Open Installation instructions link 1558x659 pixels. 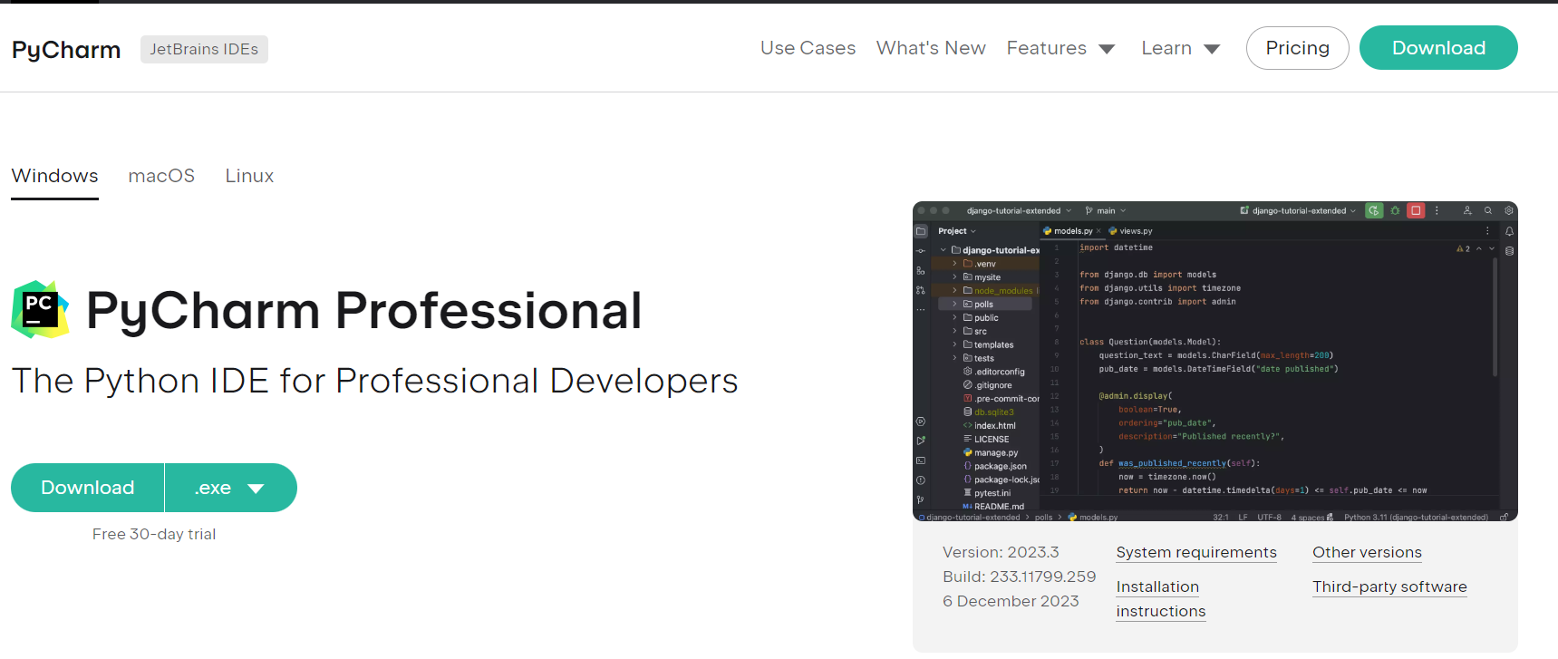tap(1161, 599)
